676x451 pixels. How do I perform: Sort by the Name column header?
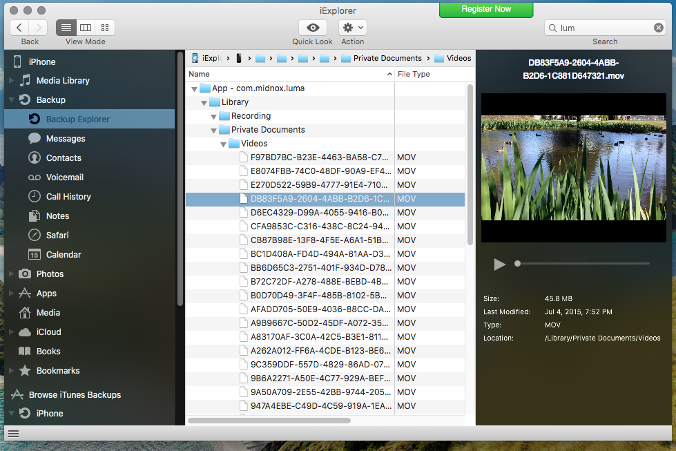coord(290,74)
